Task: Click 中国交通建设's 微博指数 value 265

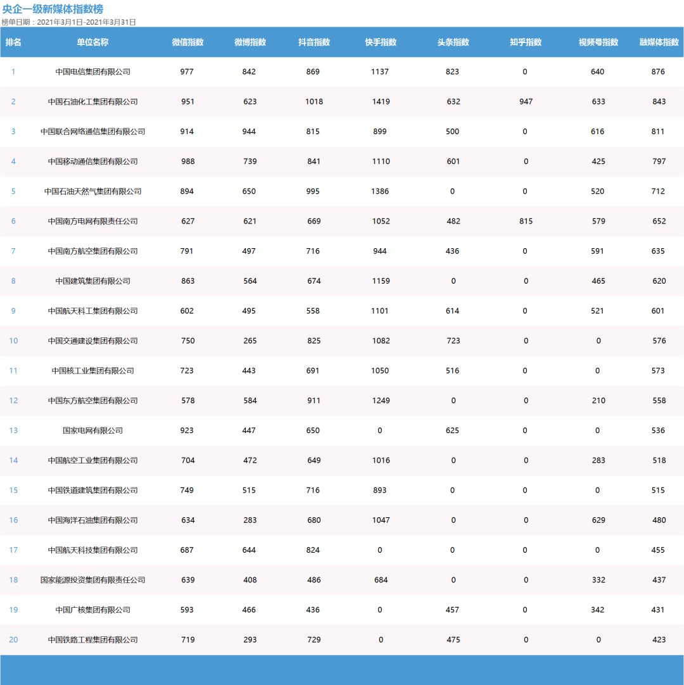Action: pyautogui.click(x=250, y=341)
